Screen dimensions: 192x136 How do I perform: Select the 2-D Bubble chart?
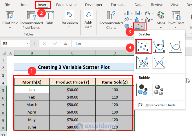click(x=143, y=90)
